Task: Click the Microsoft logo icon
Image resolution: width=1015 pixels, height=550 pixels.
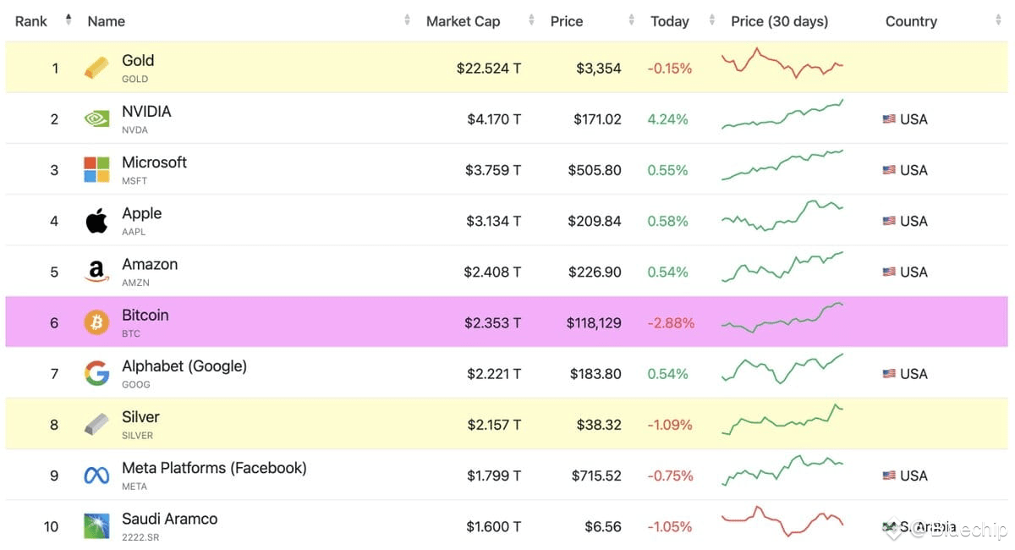Action: point(96,169)
